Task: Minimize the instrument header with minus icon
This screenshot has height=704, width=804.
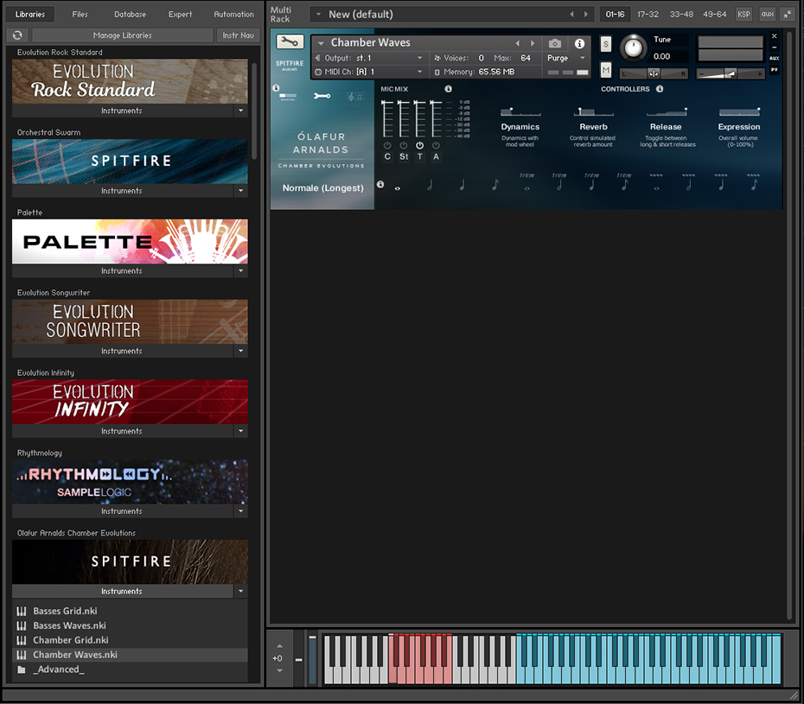Action: click(775, 48)
